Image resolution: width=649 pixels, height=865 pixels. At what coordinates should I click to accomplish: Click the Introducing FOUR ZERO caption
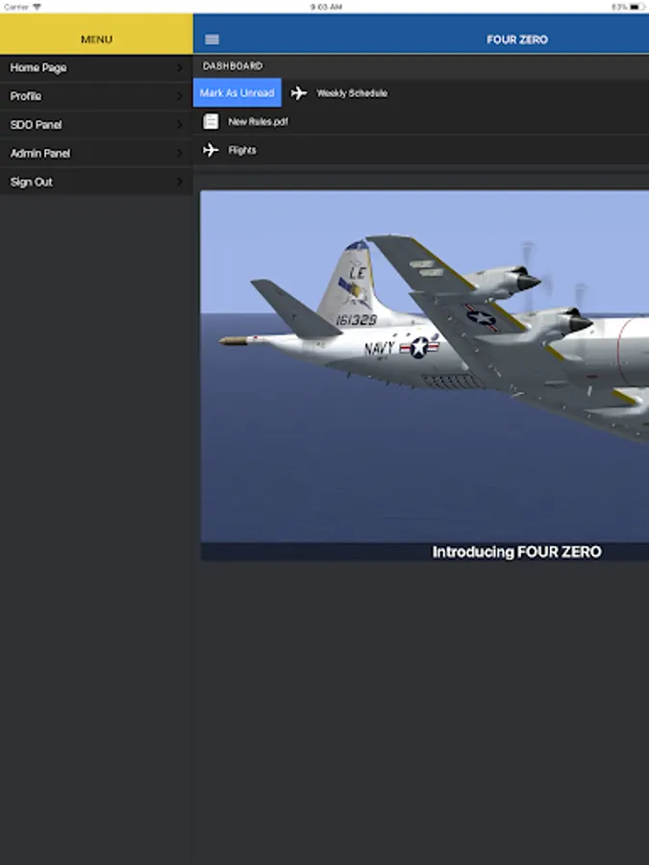tap(516, 552)
